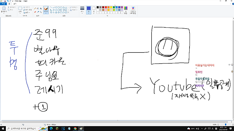Screen dimensions: 234x131
Task: Open the File (파일) menu
Action: (x=3, y=4)
